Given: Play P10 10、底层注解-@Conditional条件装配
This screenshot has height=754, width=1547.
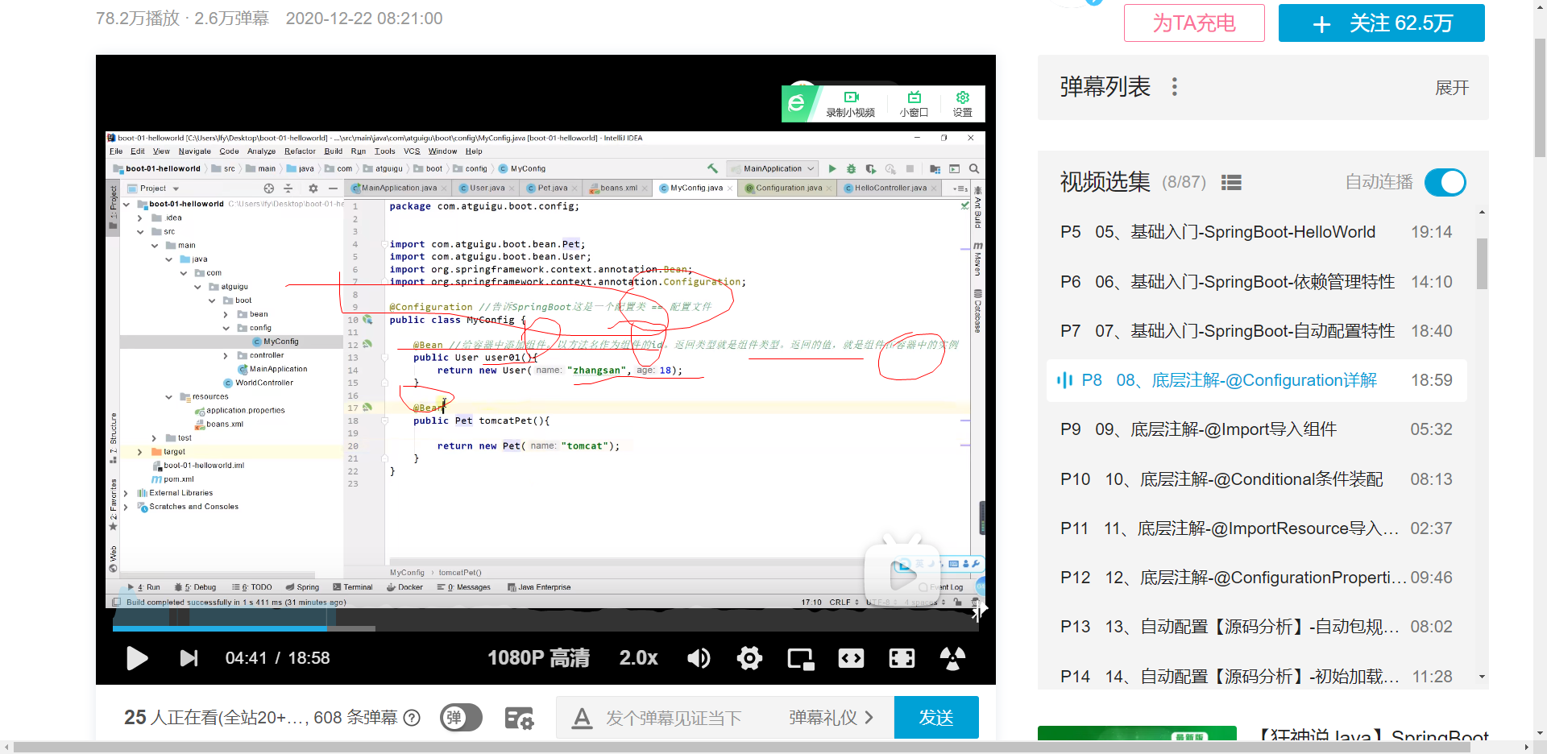Looking at the screenshot, I should click(1257, 479).
